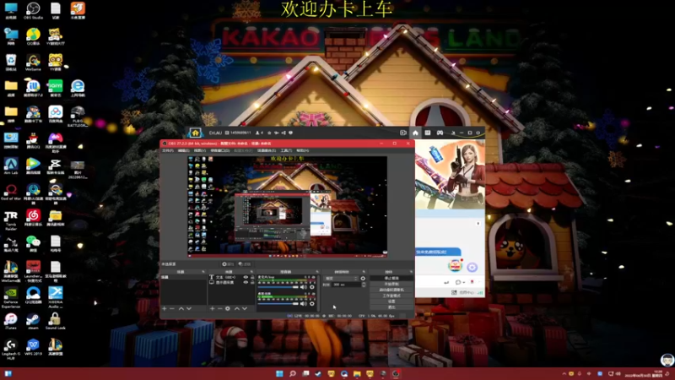Open the taskbar Search icon
This screenshot has height=380, width=675.
coord(292,373)
